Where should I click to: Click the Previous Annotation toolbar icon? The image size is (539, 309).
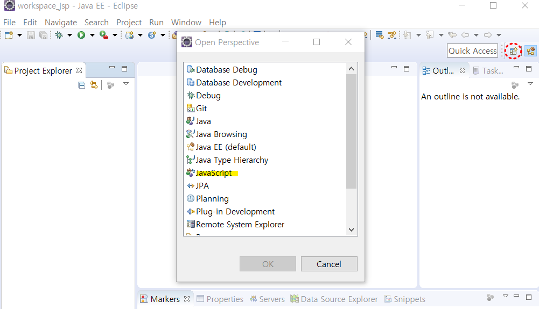[430, 35]
